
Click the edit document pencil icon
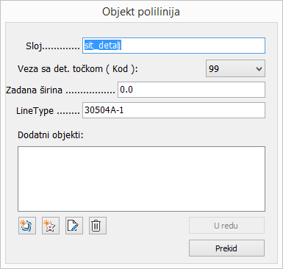click(74, 226)
